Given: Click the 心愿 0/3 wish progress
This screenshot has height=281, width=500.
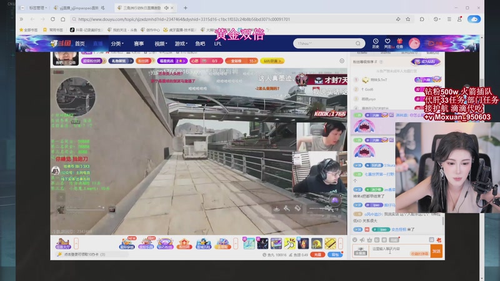Looking at the screenshot, I should point(206,61).
